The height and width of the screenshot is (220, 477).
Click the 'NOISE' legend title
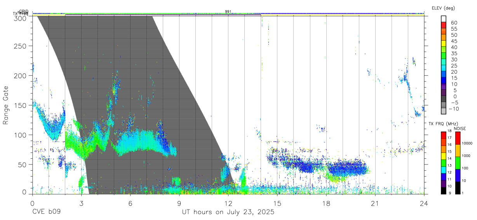(x=460, y=128)
